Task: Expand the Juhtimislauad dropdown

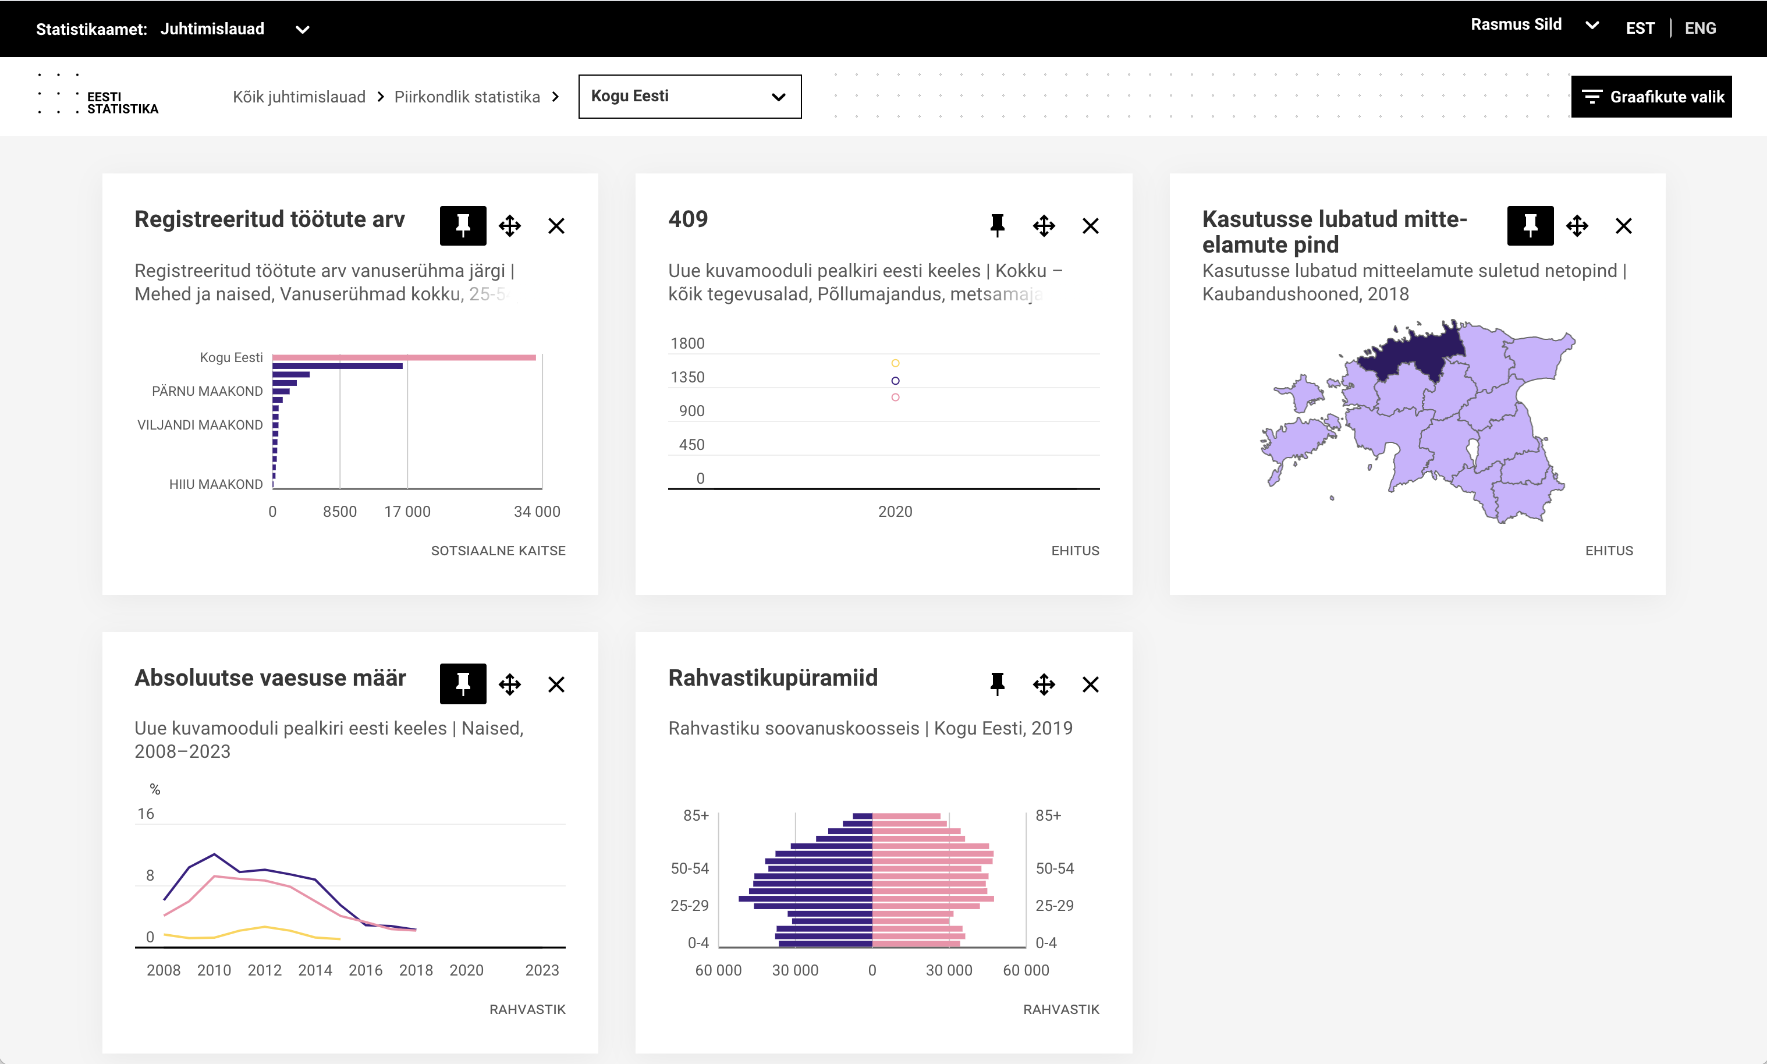Action: point(302,30)
